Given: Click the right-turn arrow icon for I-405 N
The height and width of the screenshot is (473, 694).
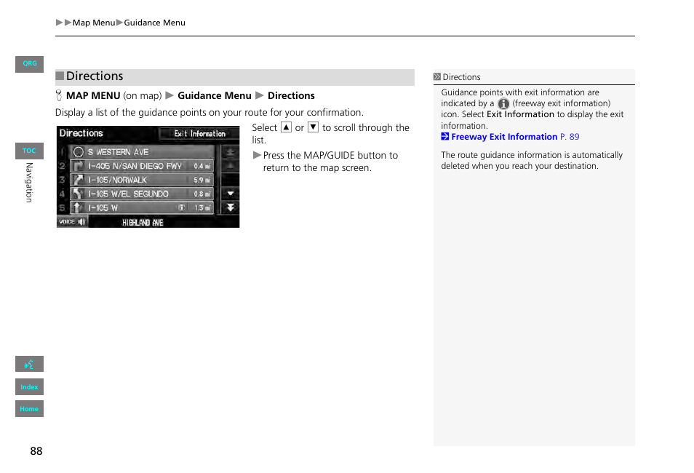Looking at the screenshot, I should coord(79,166).
